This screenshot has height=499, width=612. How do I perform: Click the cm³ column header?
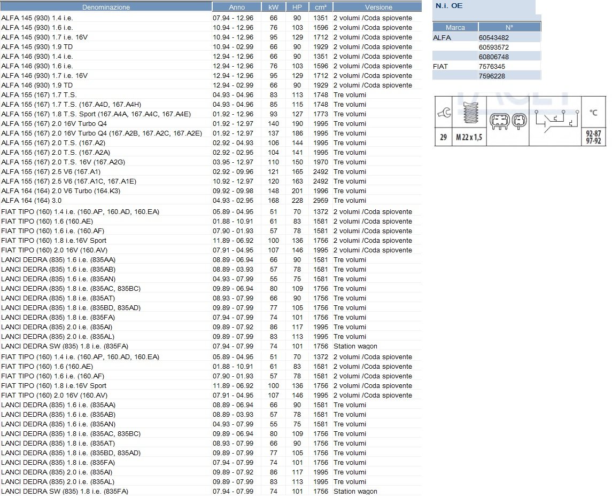[x=321, y=7]
